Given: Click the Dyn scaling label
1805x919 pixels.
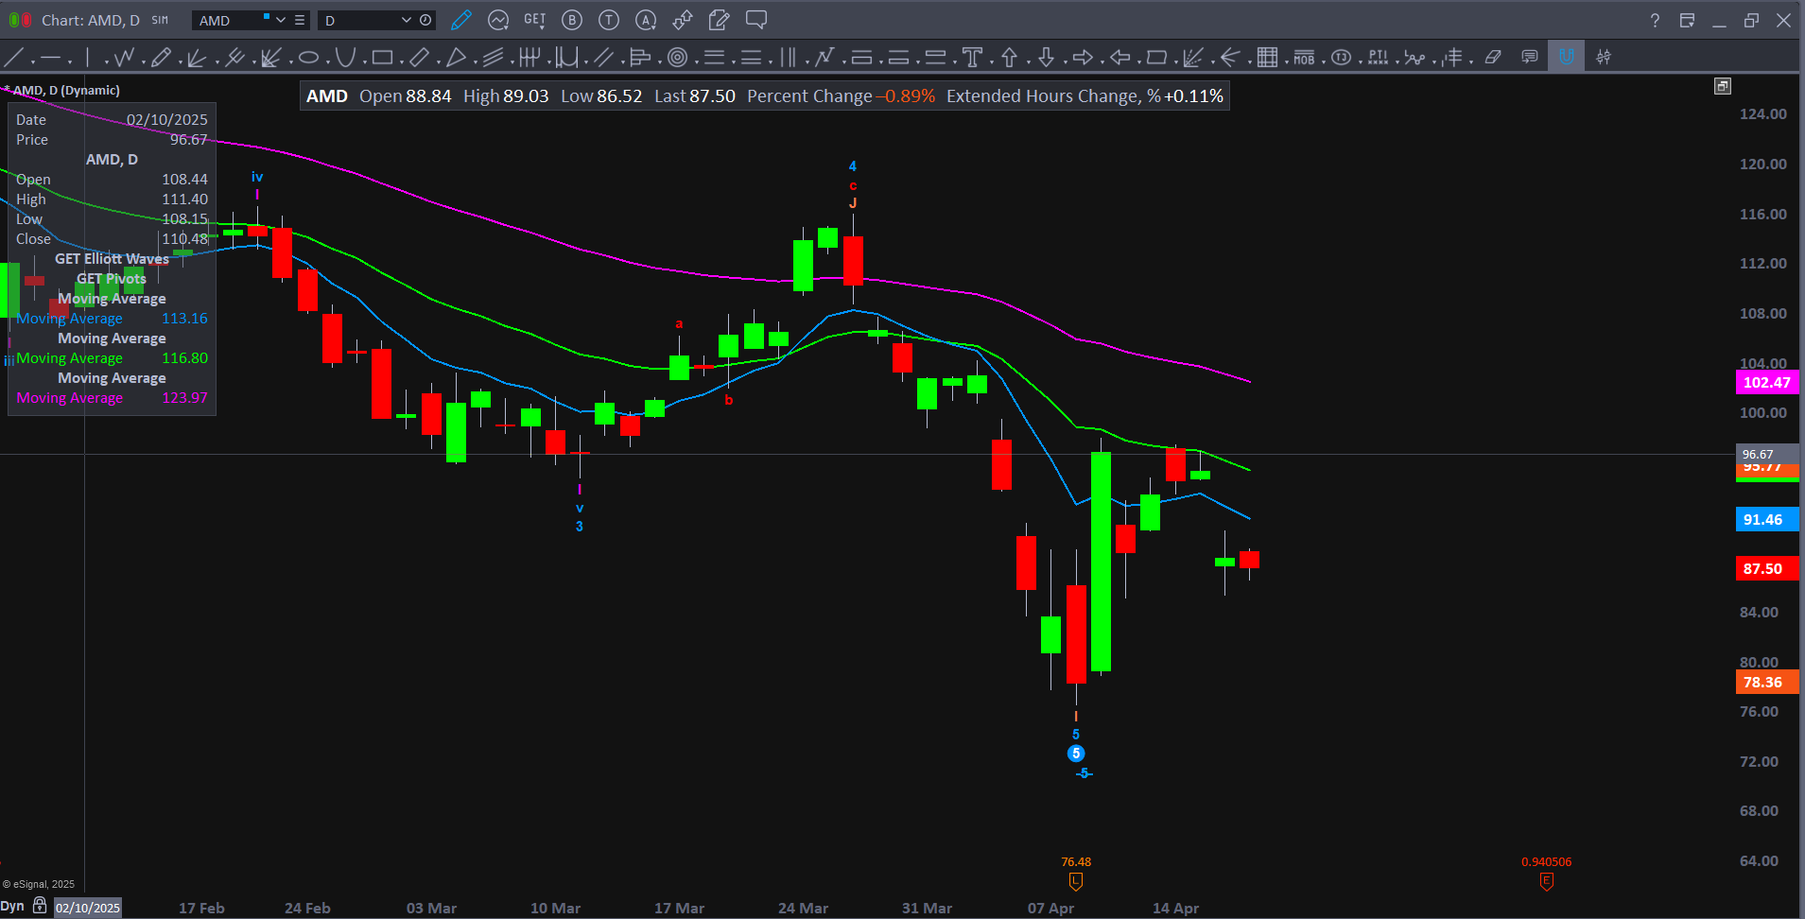Looking at the screenshot, I should tap(12, 906).
